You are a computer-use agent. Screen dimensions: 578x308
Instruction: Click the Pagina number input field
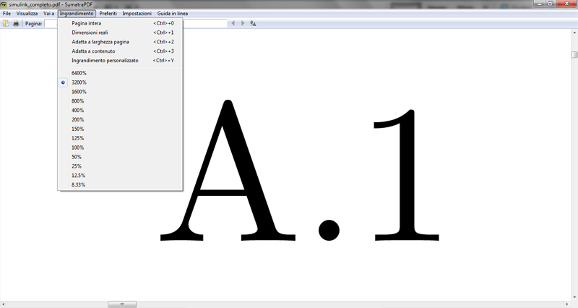click(52, 23)
